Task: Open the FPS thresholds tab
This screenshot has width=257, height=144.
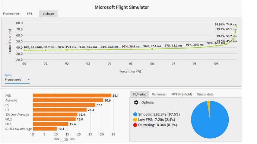Action: tap(182, 95)
